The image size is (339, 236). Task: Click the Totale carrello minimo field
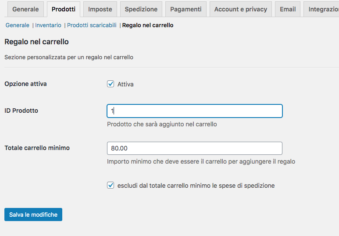point(195,148)
